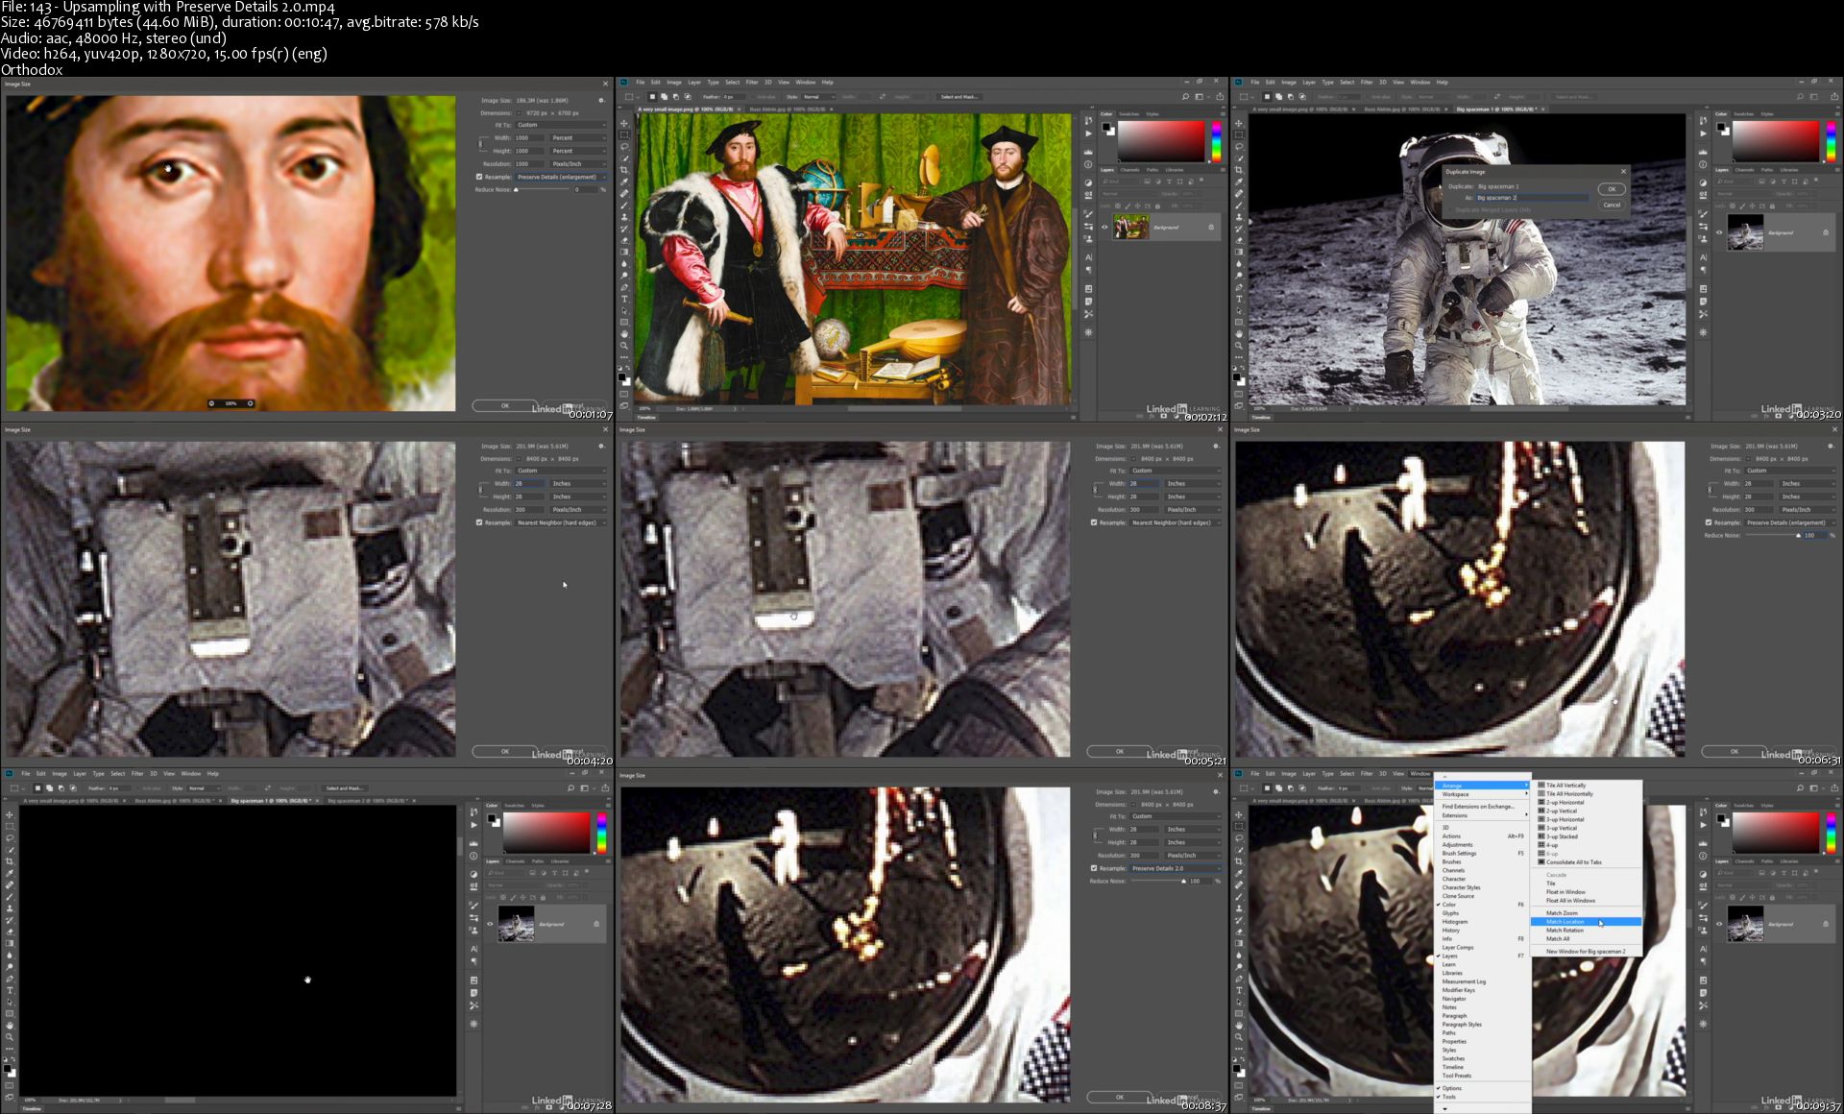This screenshot has height=1114, width=1844.
Task: Select the Lasso tool beside the Ambassadors painting
Action: click(624, 147)
